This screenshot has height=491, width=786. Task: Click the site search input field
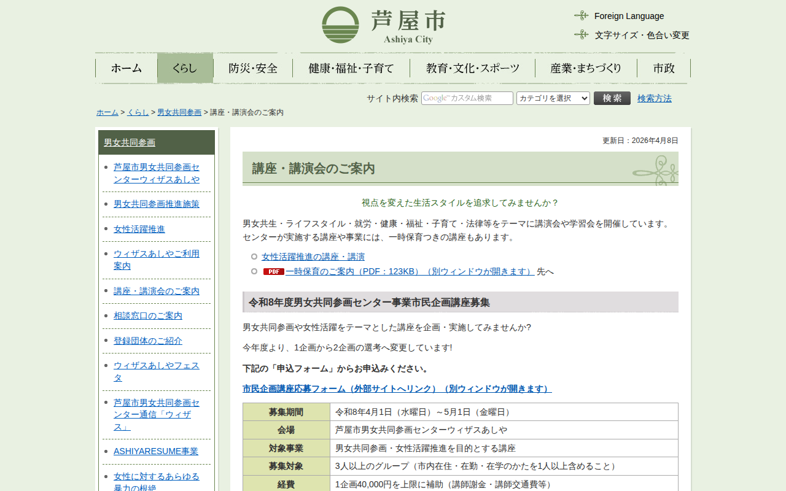[x=467, y=98]
